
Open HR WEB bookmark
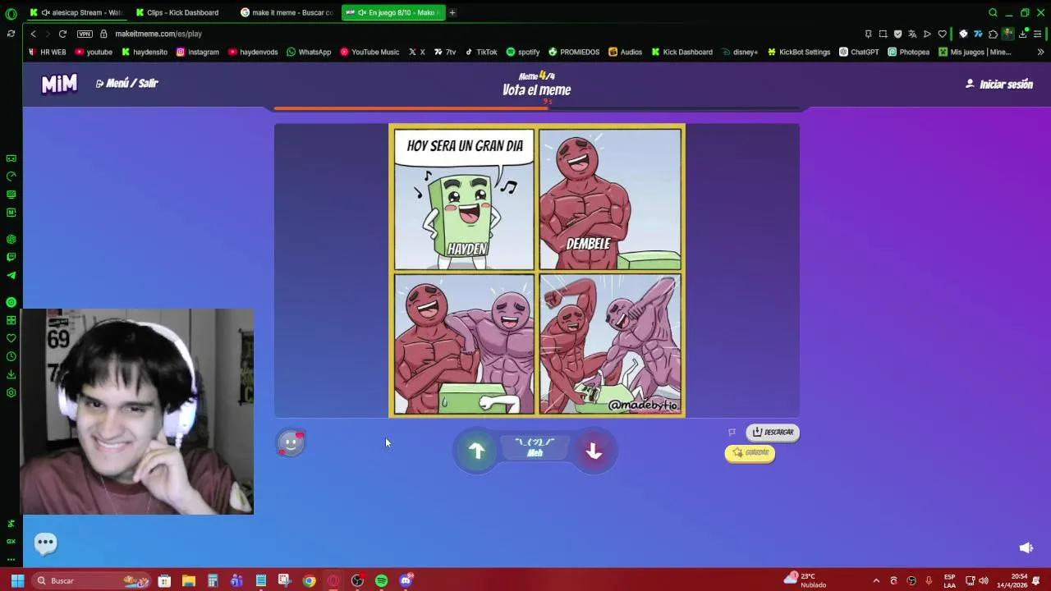pos(47,52)
